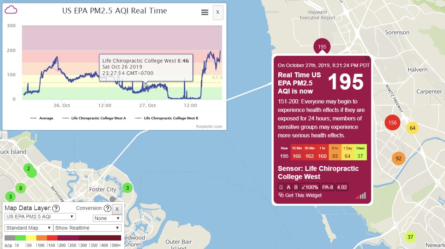Select the yellow 64 sensor marker
This screenshot has height=249, width=445.
click(x=412, y=128)
